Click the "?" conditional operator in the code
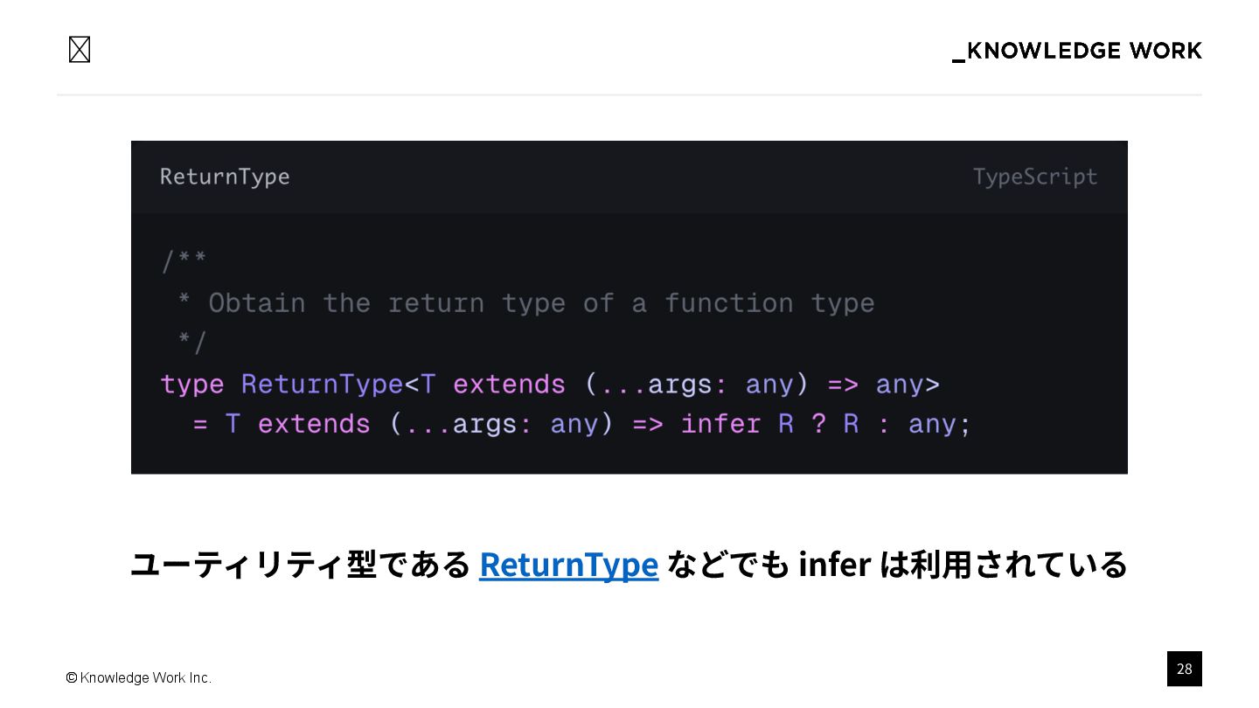The height and width of the screenshot is (708, 1259). [818, 424]
